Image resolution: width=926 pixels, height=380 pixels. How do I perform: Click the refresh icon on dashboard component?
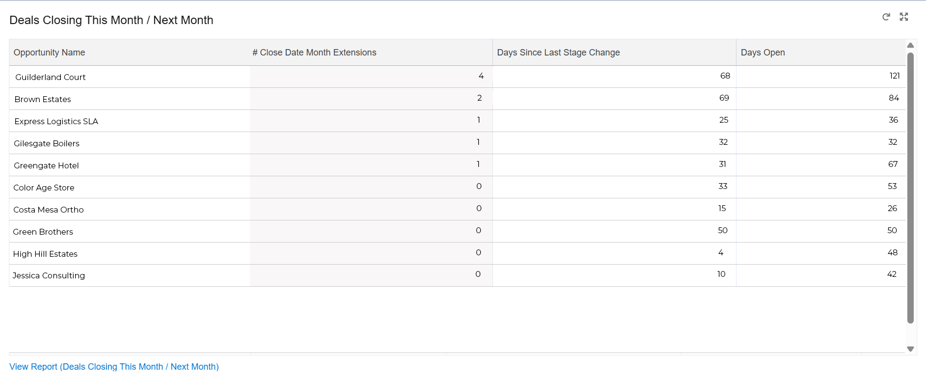[x=886, y=17]
